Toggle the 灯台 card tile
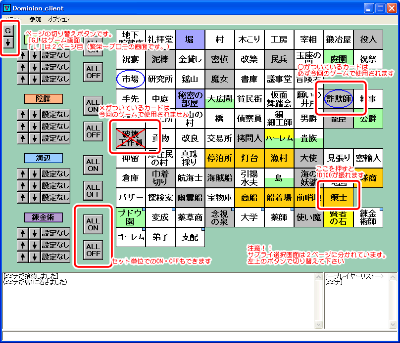 pos(249,158)
